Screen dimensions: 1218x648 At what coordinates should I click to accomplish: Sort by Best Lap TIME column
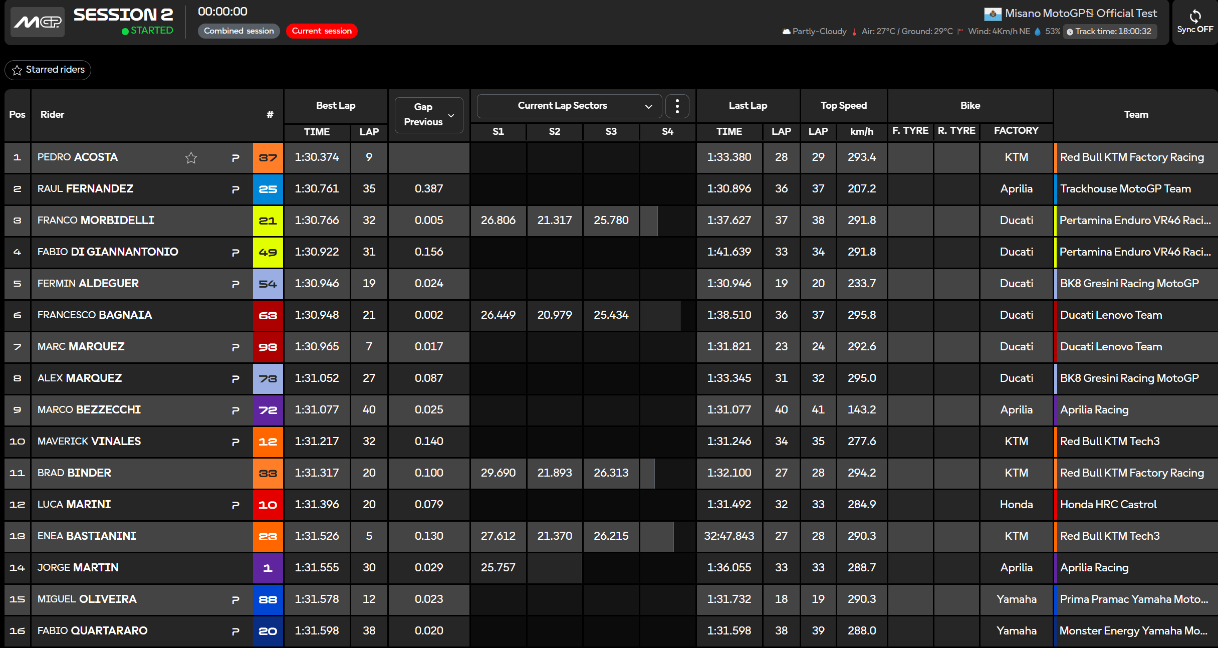[x=317, y=132]
